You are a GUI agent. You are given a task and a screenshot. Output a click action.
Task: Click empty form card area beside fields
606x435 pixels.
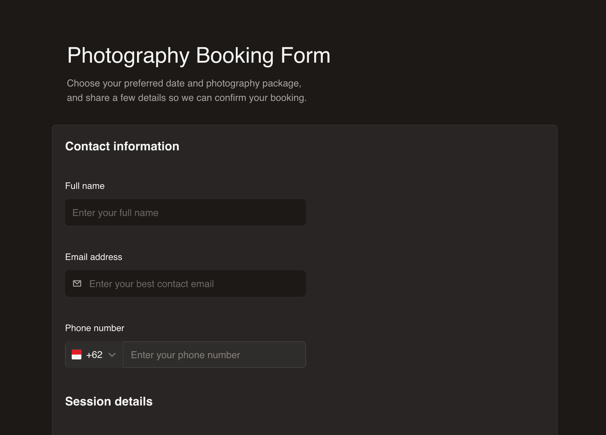click(431, 271)
